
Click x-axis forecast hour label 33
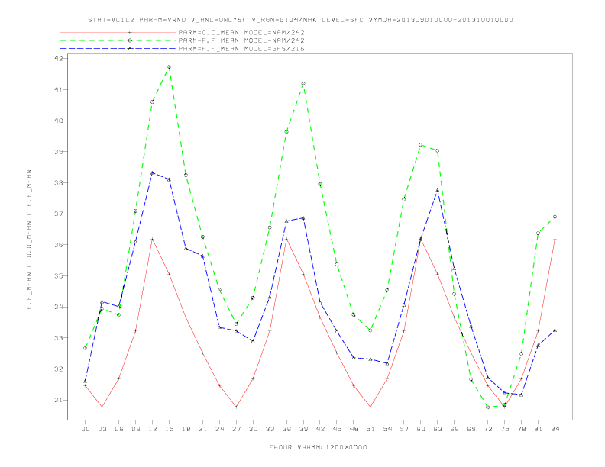pyautogui.click(x=270, y=429)
